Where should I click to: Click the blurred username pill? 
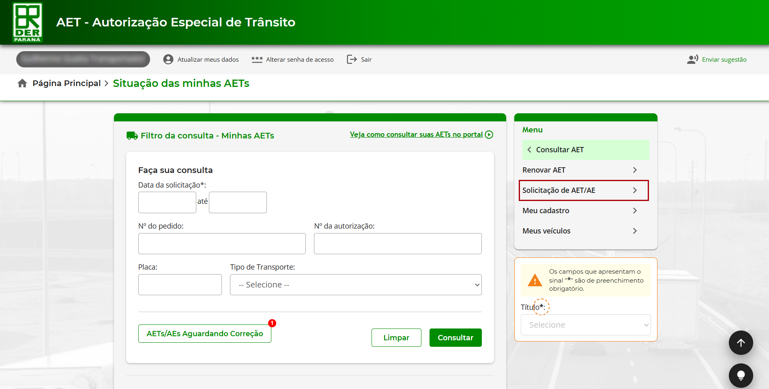point(83,59)
